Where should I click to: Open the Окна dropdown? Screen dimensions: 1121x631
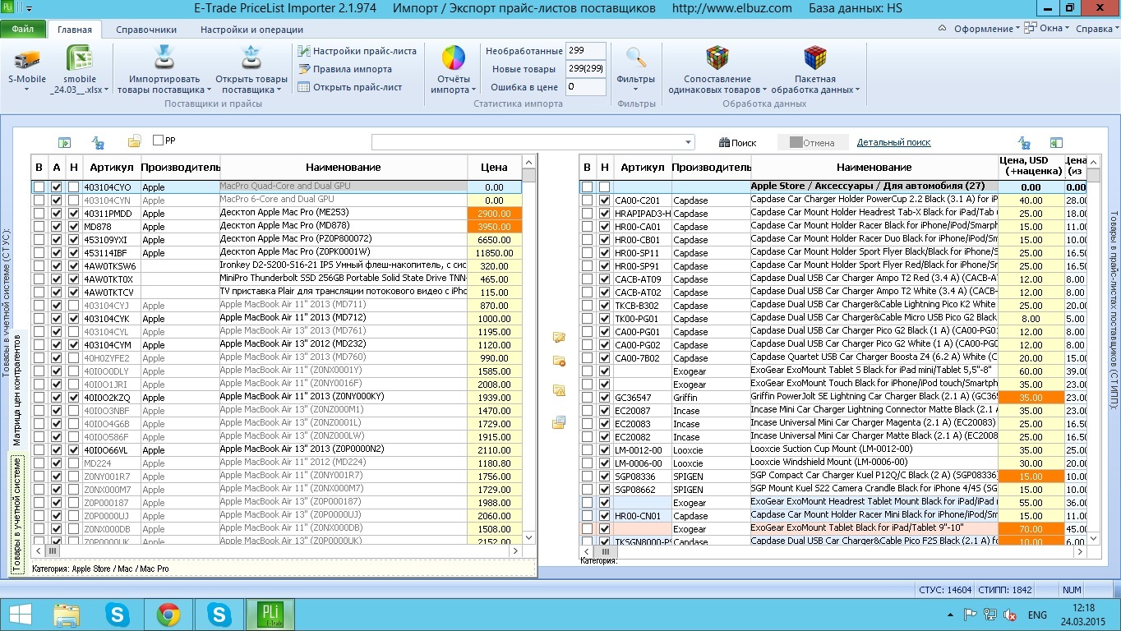click(1047, 29)
